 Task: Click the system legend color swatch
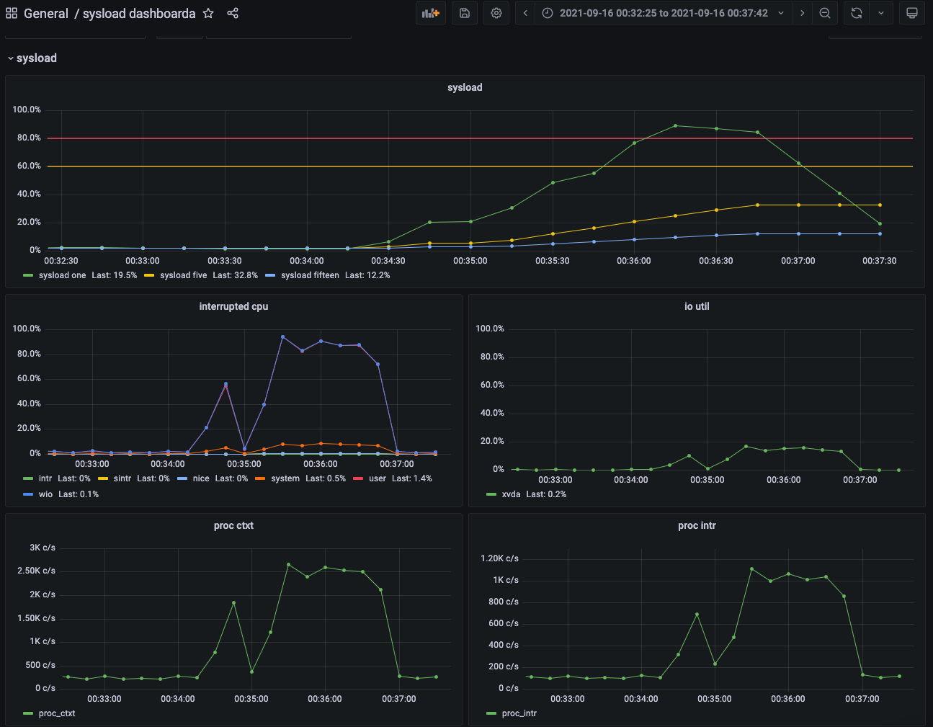260,478
